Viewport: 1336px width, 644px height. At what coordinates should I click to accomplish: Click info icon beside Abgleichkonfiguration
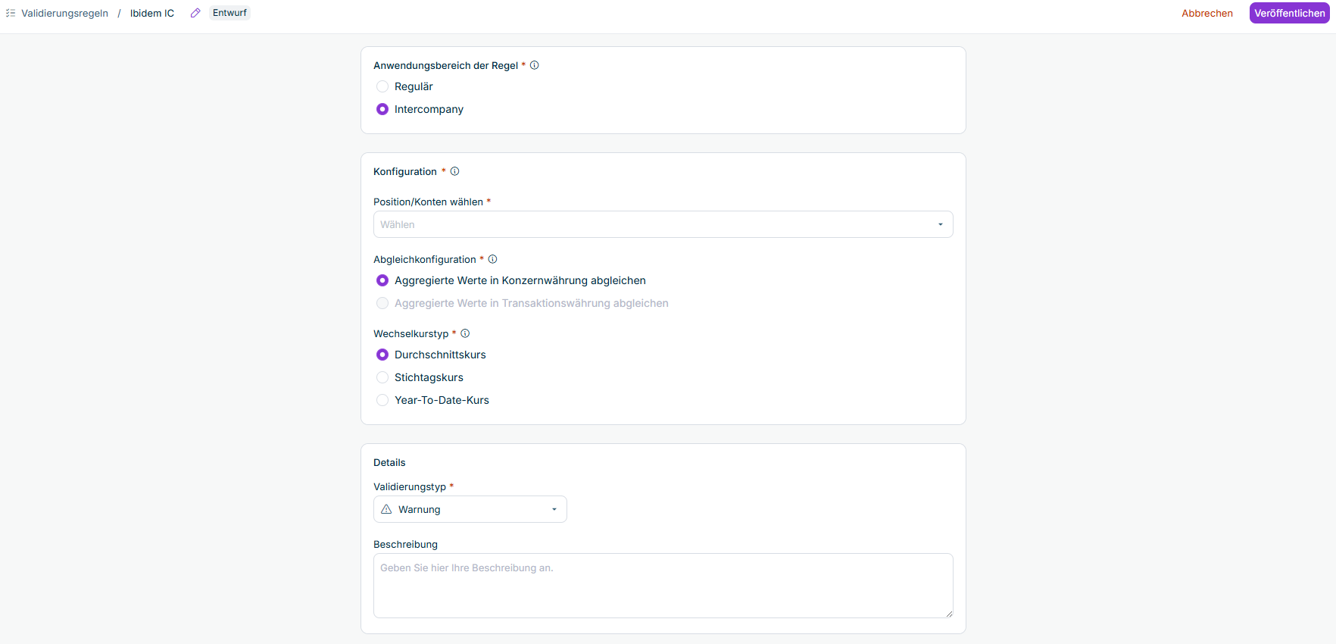pyautogui.click(x=493, y=259)
